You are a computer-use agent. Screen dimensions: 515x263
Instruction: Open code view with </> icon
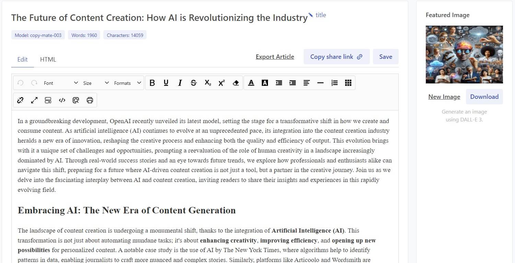tap(62, 100)
